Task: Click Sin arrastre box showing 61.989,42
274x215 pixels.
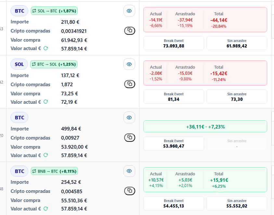Action: [x=237, y=43]
